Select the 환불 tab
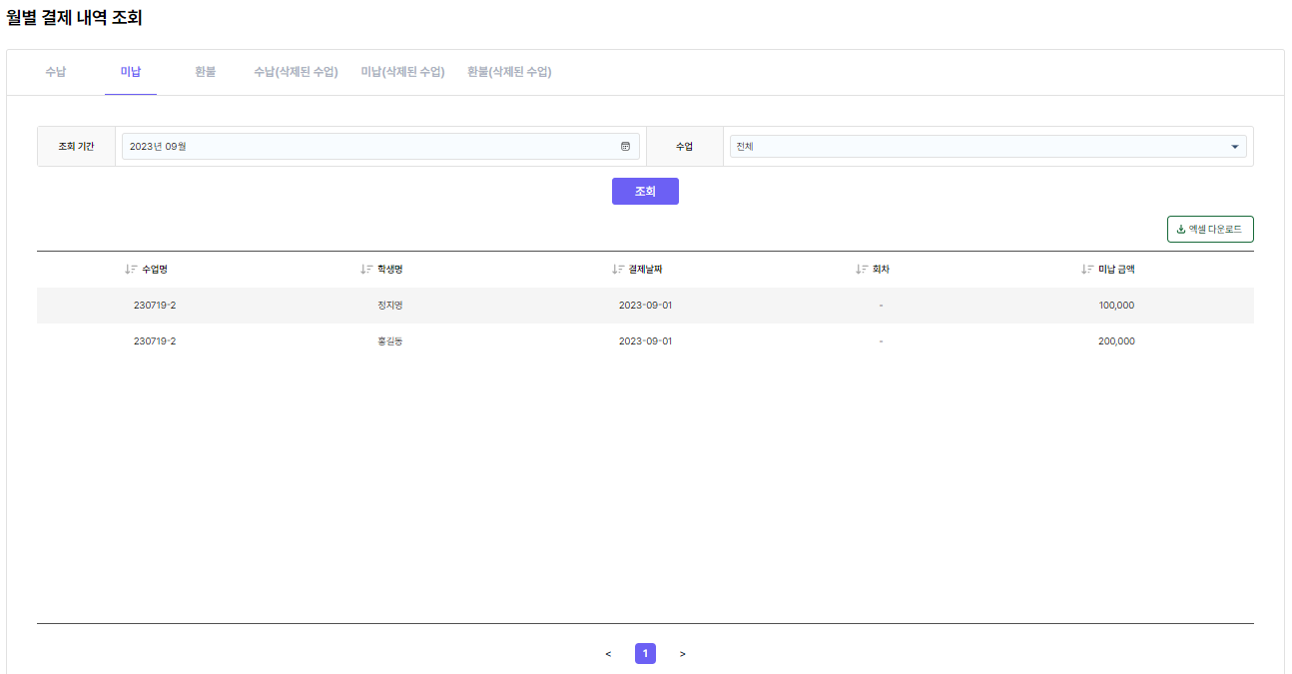Image resolution: width=1292 pixels, height=674 pixels. [x=205, y=72]
